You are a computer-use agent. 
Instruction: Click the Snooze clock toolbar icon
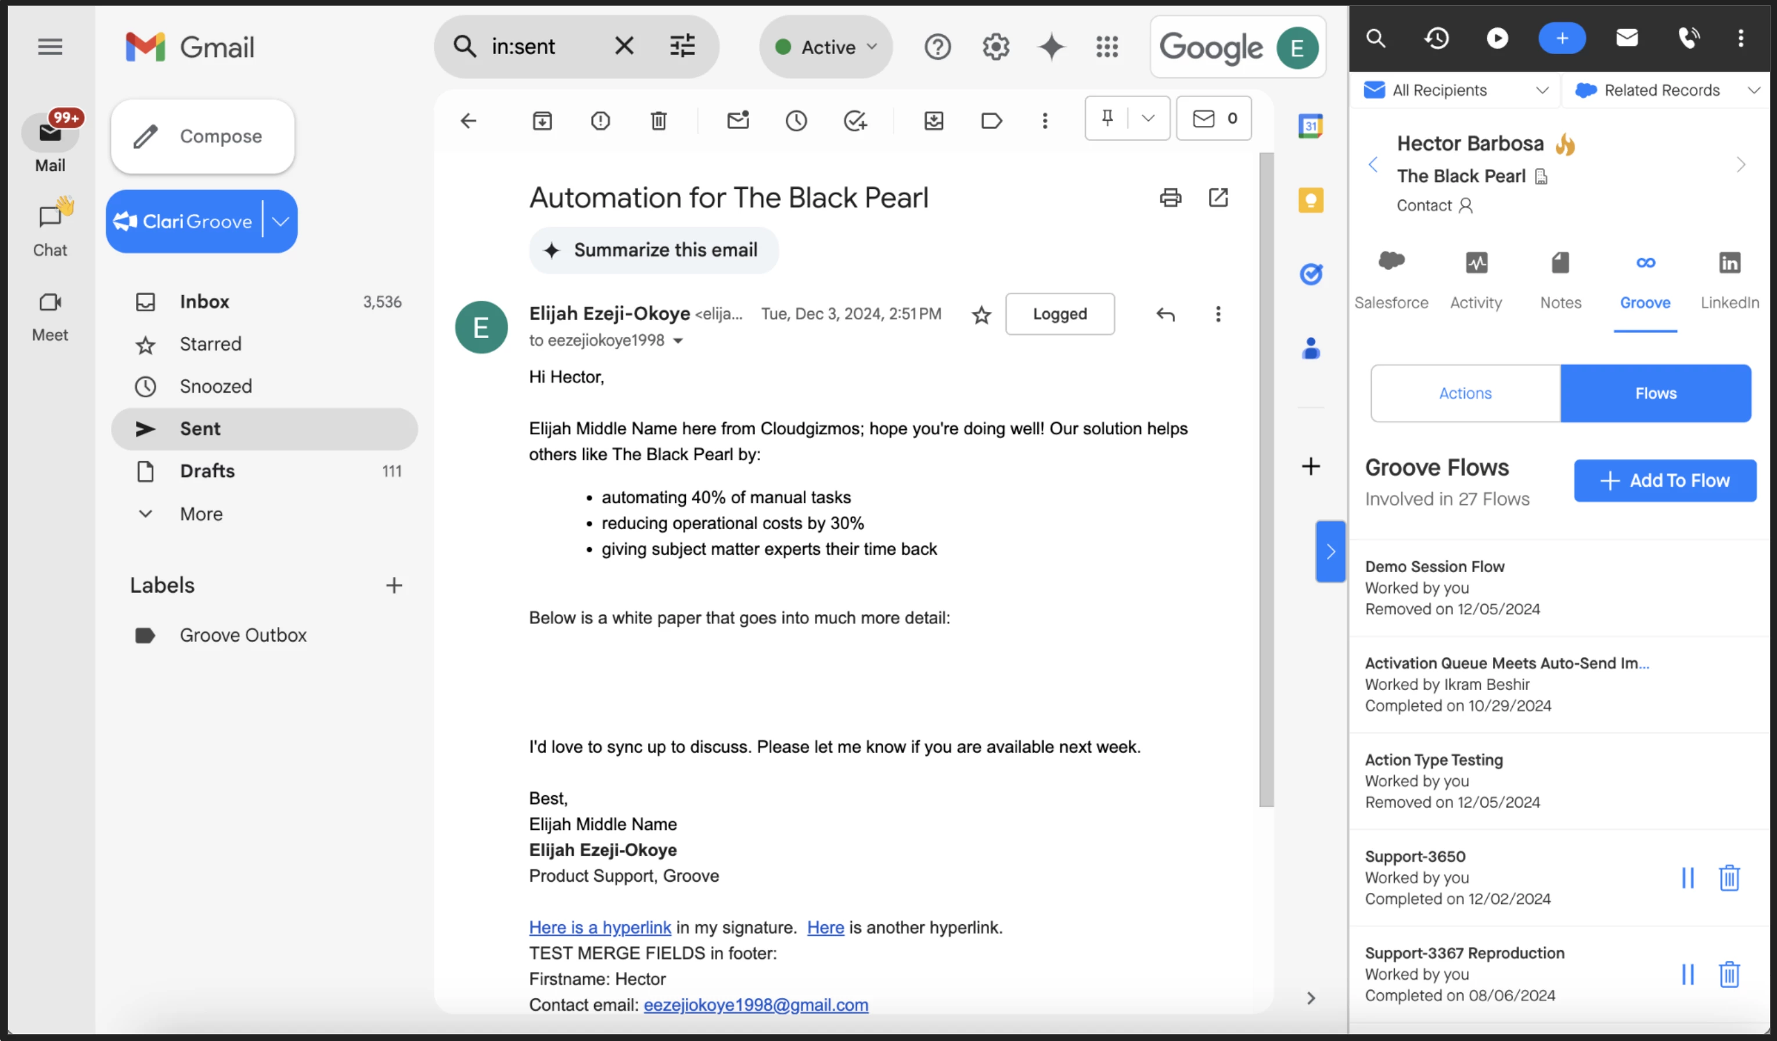(x=796, y=121)
